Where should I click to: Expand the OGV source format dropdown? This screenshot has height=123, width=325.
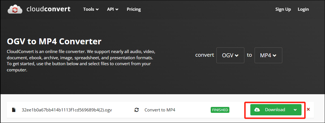[x=230, y=55]
